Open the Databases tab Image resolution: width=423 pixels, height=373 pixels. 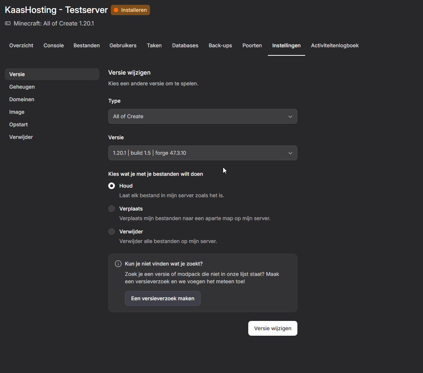[185, 45]
